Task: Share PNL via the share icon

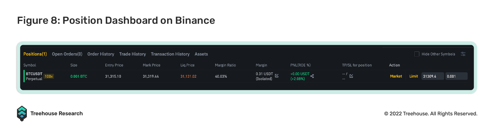Action: [x=312, y=76]
